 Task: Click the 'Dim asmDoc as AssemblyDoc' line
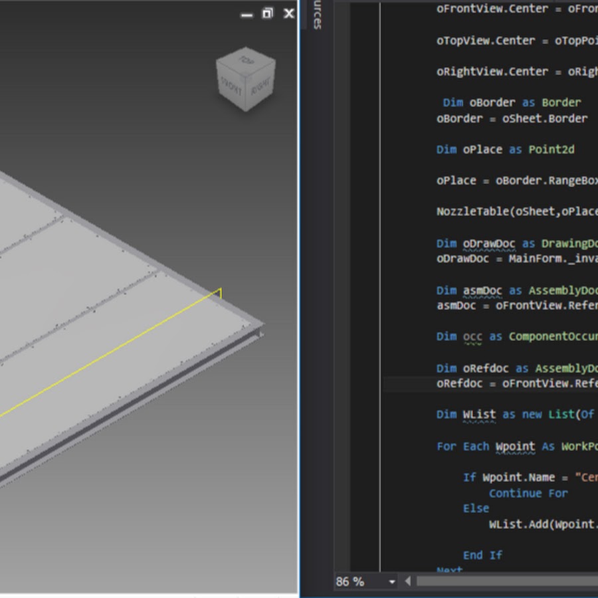[x=517, y=290]
